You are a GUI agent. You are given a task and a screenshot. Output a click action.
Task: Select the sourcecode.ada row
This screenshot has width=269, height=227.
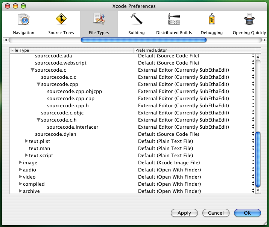[x=132, y=56]
